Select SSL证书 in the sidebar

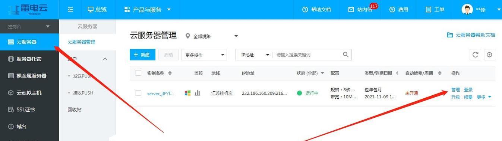tap(29, 110)
